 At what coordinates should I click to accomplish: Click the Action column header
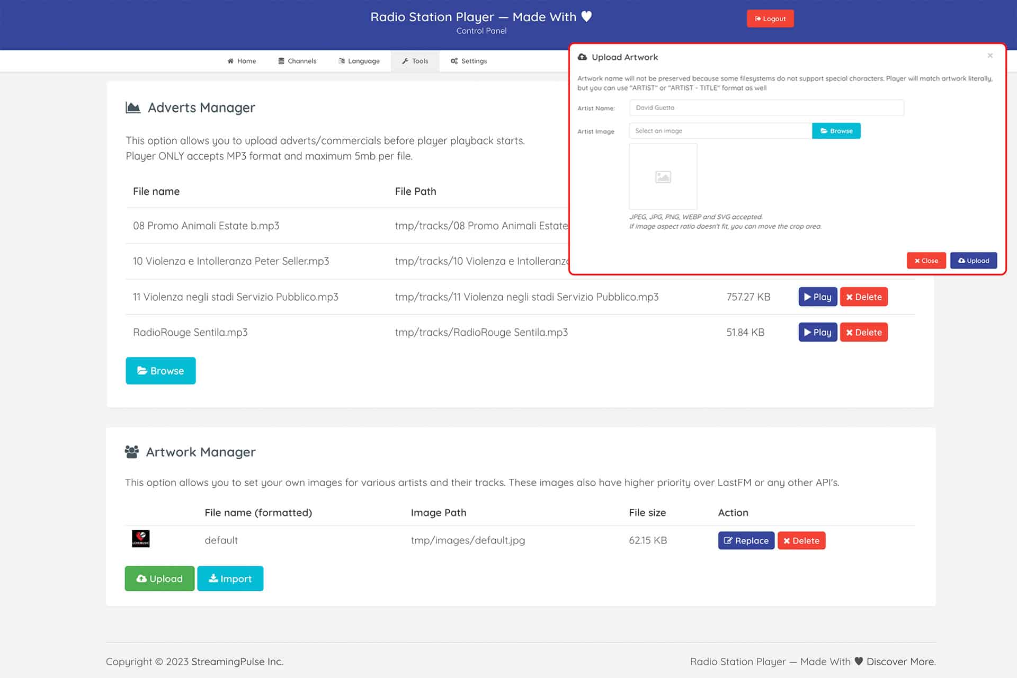[x=733, y=513]
